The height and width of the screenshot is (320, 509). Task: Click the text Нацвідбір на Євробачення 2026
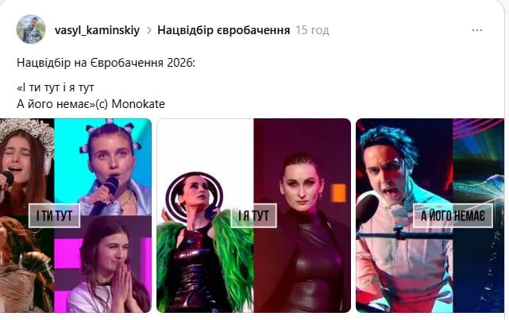point(106,62)
